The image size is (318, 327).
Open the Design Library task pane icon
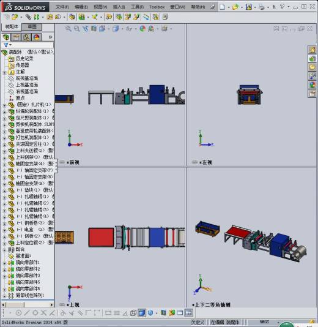[x=312, y=58]
